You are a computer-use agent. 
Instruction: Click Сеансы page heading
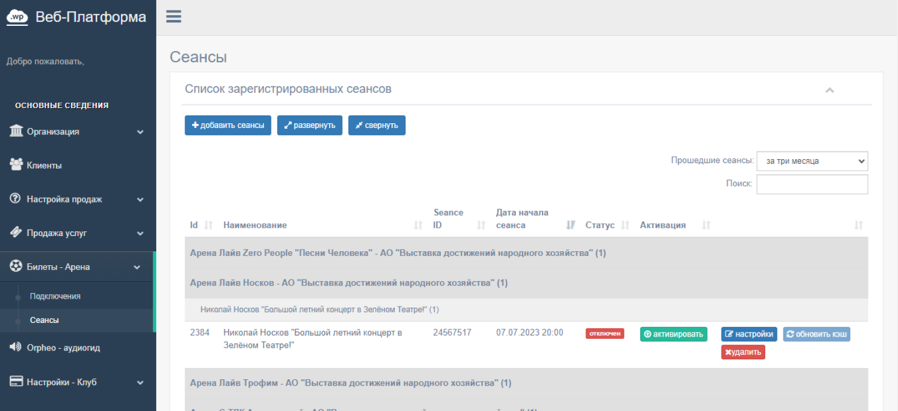click(198, 57)
